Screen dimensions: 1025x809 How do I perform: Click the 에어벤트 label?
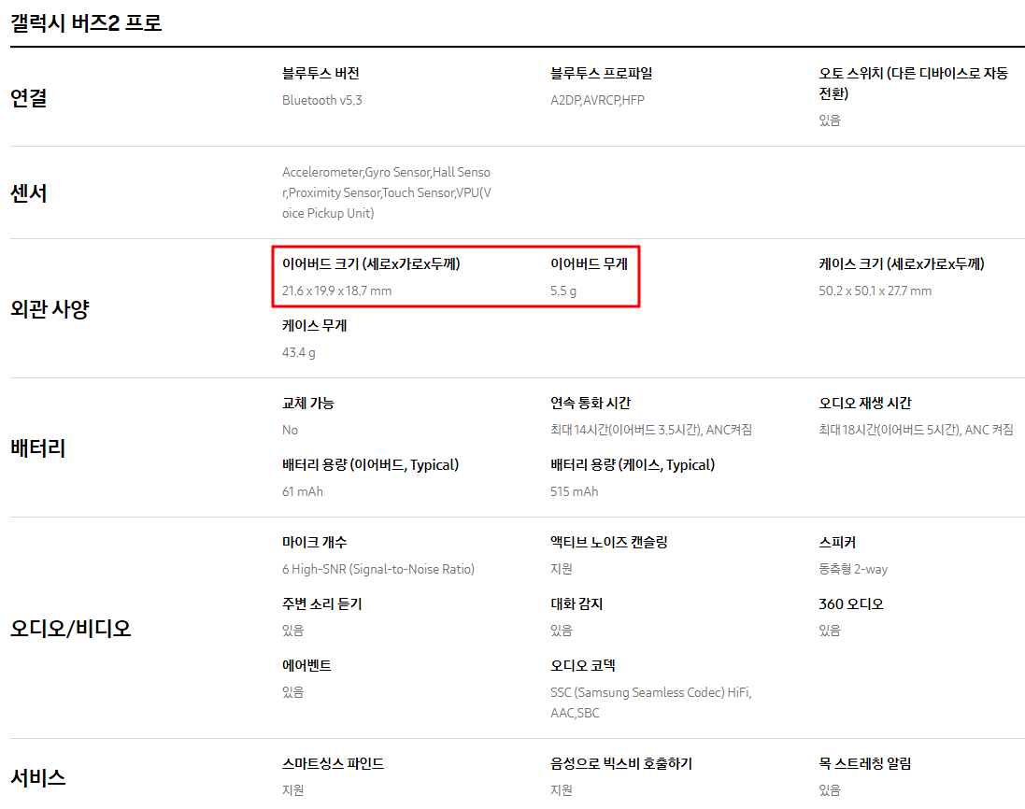point(306,665)
